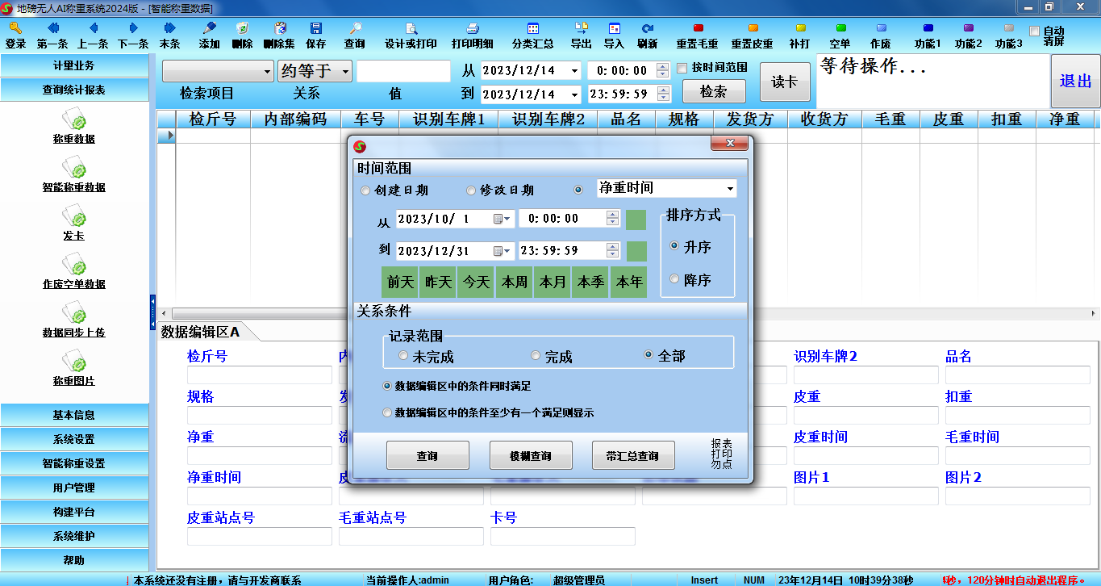Switch to the 数据编辑区A tab

coord(201,332)
